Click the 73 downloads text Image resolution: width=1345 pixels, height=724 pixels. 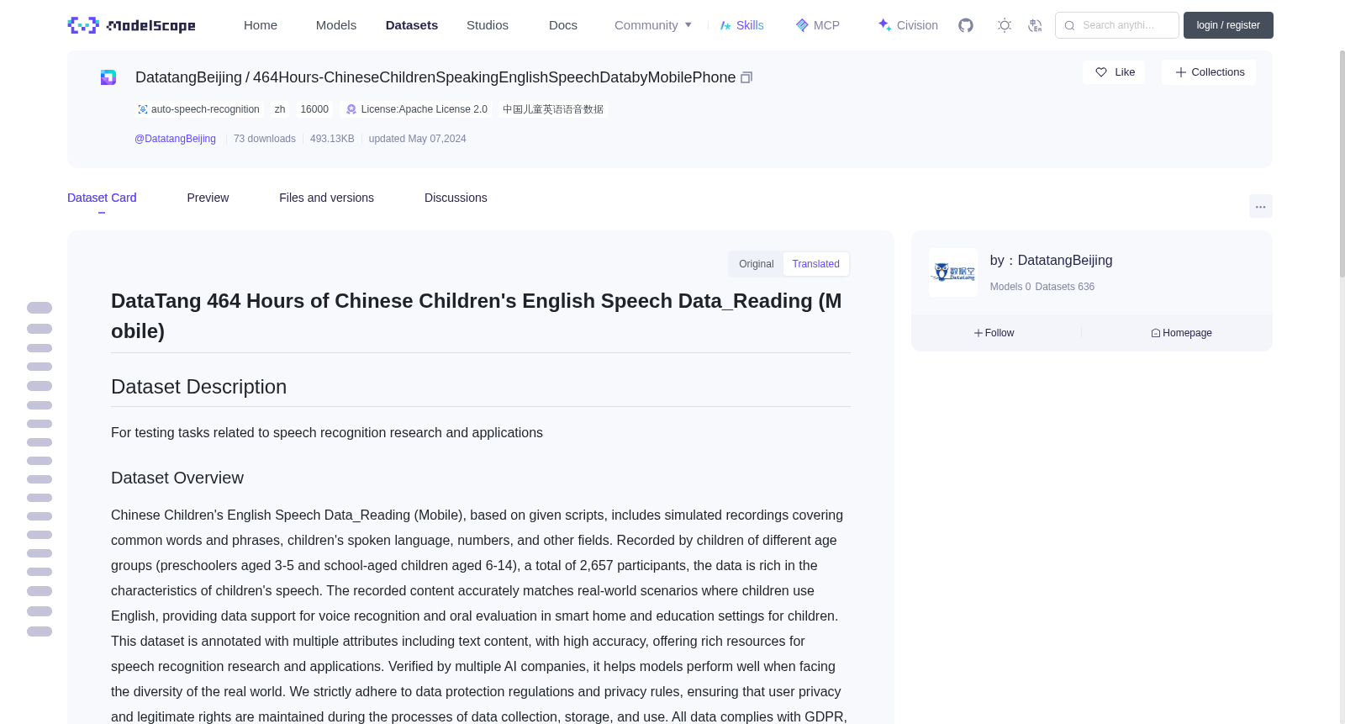[265, 139]
